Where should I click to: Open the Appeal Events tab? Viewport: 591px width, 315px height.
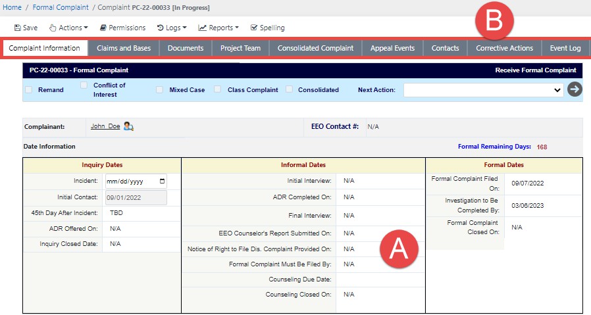(x=392, y=48)
